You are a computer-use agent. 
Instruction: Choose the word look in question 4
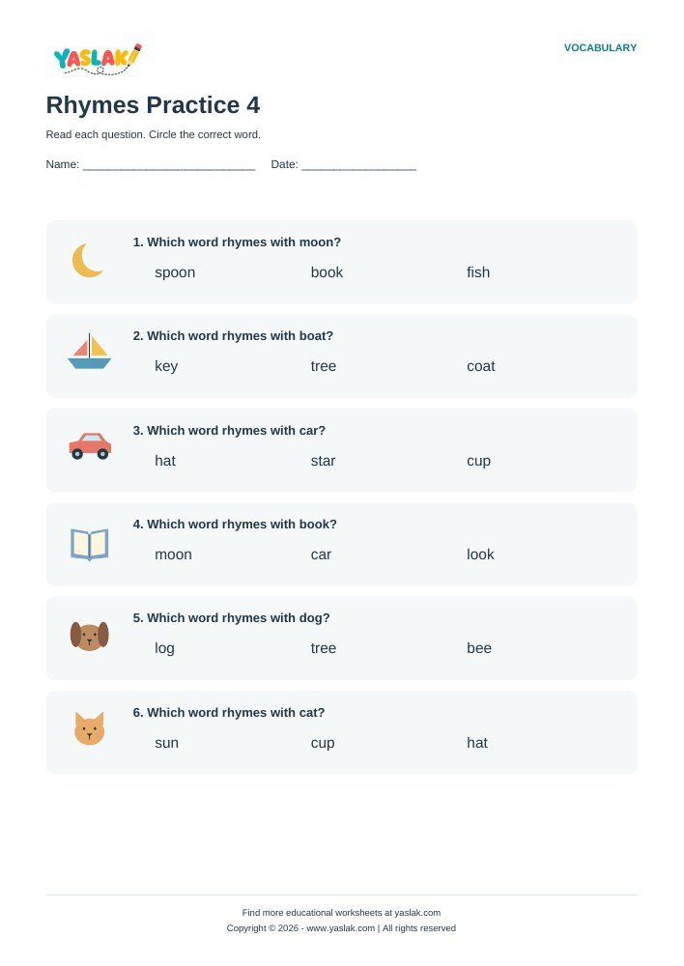tap(480, 554)
